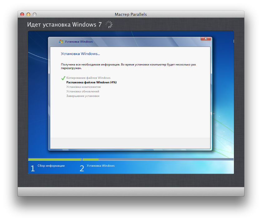The image size is (262, 221).
Task: Select the 'Установка компонентов' step
Action: [x=83, y=87]
